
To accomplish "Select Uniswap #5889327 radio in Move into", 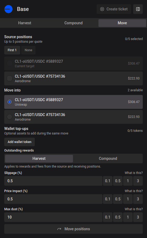I will click(10, 102).
